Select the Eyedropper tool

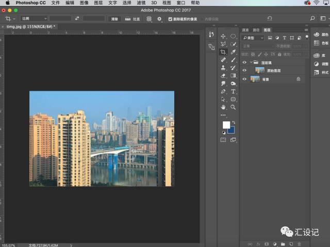233,52
